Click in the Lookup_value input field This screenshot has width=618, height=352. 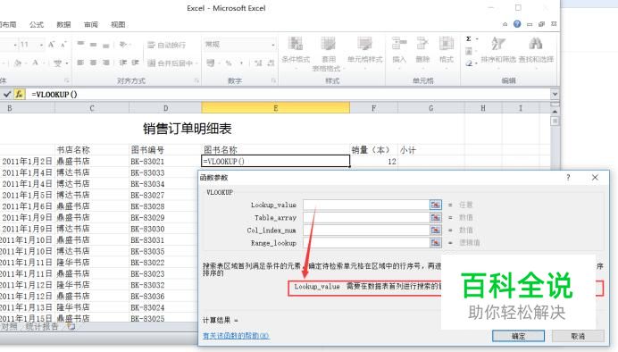click(366, 205)
